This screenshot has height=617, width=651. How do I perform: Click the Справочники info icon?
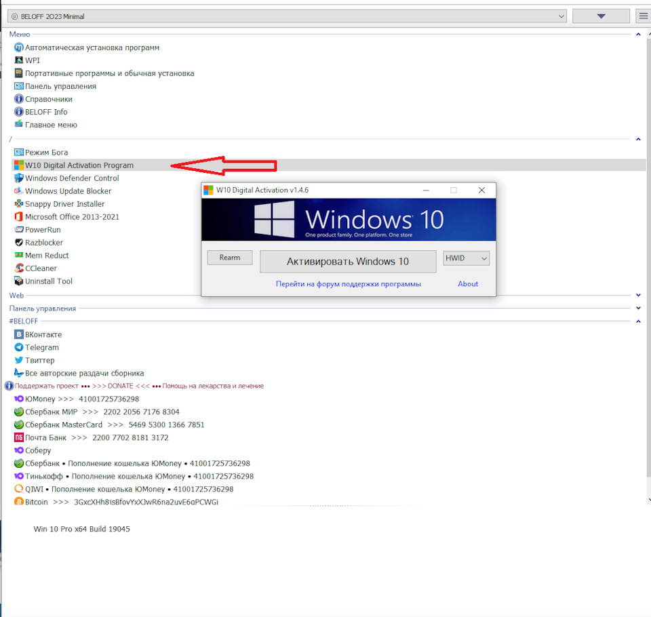(x=19, y=99)
